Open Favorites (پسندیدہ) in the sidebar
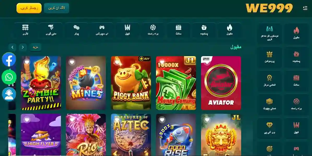Image resolution: width=312 pixels, height=156 pixels. [297, 57]
